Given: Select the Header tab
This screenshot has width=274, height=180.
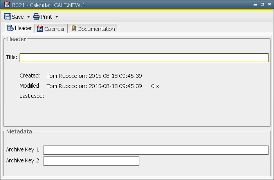Looking at the screenshot, I should [23, 28].
